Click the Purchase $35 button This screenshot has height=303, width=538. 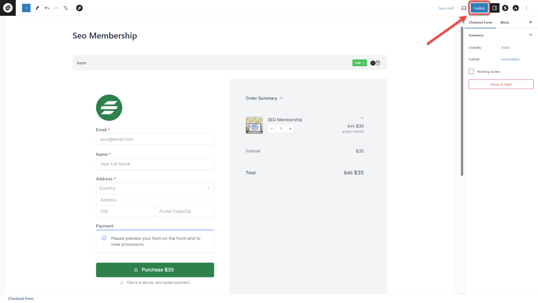pyautogui.click(x=155, y=270)
